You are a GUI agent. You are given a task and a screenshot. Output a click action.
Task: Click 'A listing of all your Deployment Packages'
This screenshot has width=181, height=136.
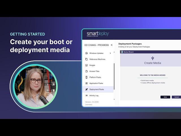point(134,47)
